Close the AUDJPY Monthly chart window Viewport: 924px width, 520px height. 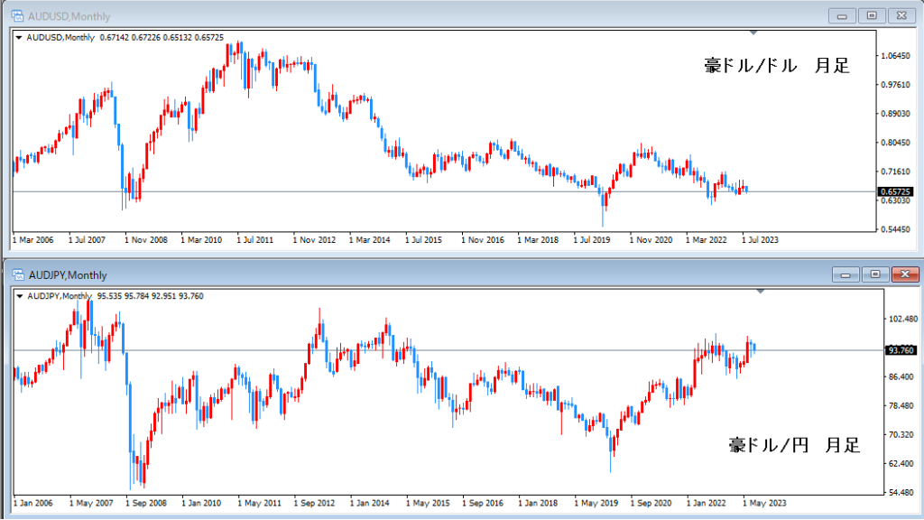(903, 274)
